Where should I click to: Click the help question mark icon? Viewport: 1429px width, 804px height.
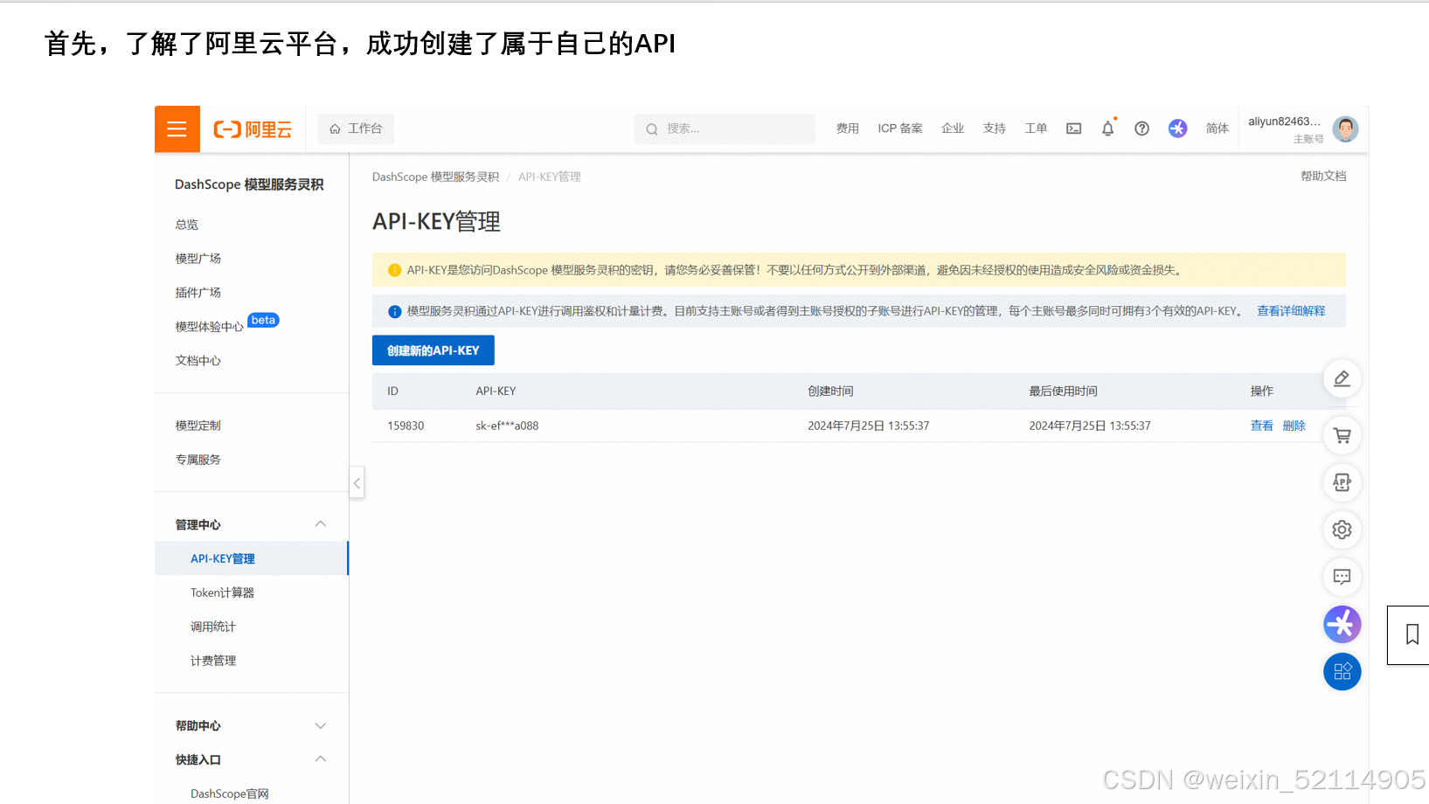coord(1141,128)
